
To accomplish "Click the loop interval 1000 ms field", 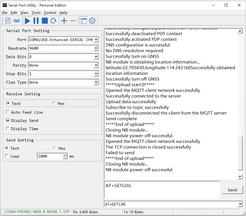I will pyautogui.click(x=50, y=156).
